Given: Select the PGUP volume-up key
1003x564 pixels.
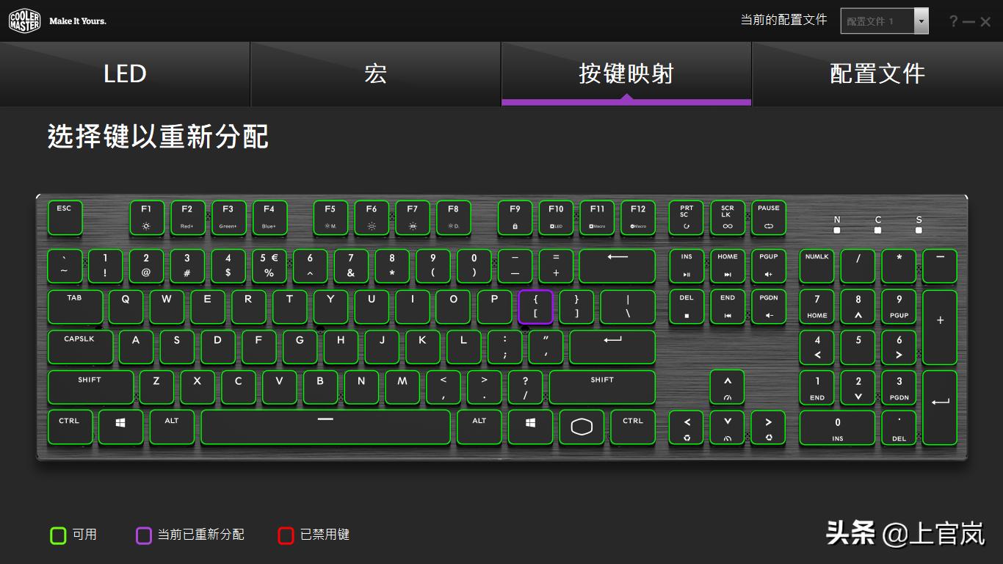Looking at the screenshot, I should (x=768, y=266).
